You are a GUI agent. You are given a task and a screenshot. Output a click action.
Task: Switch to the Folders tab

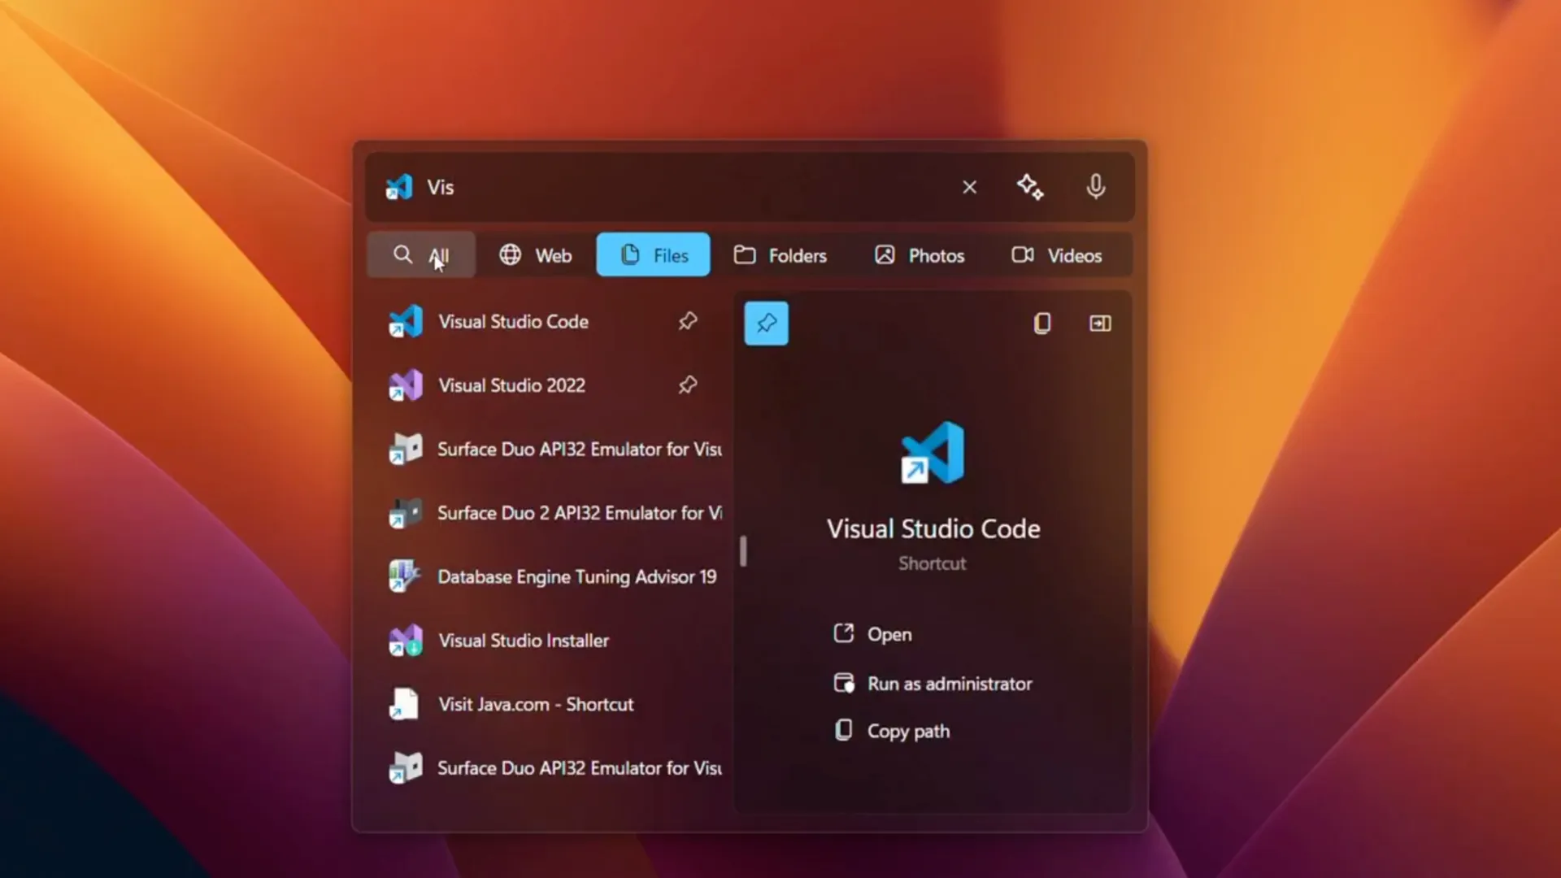[780, 254]
